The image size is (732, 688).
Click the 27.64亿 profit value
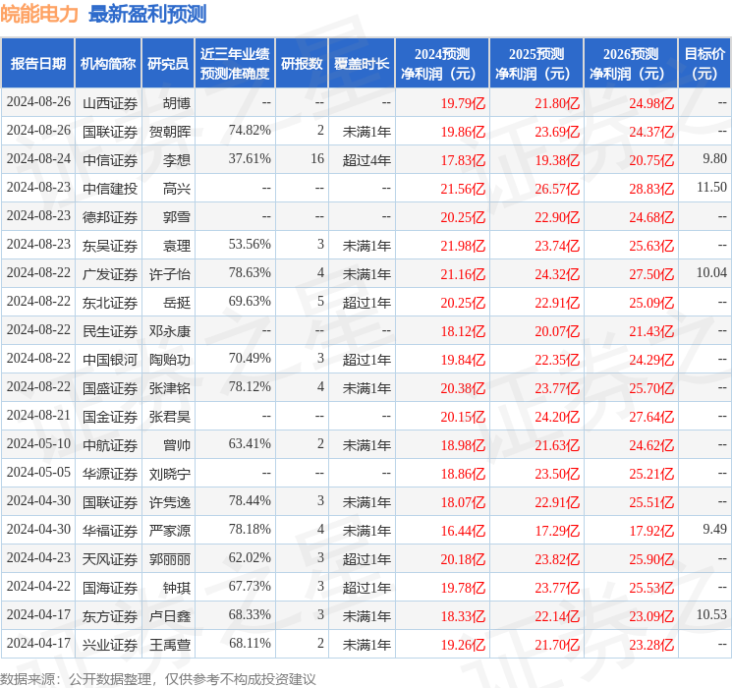(x=651, y=417)
